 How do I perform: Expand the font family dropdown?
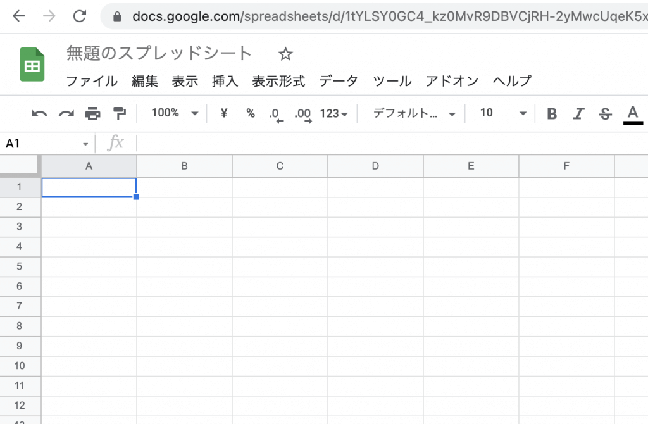pos(414,113)
